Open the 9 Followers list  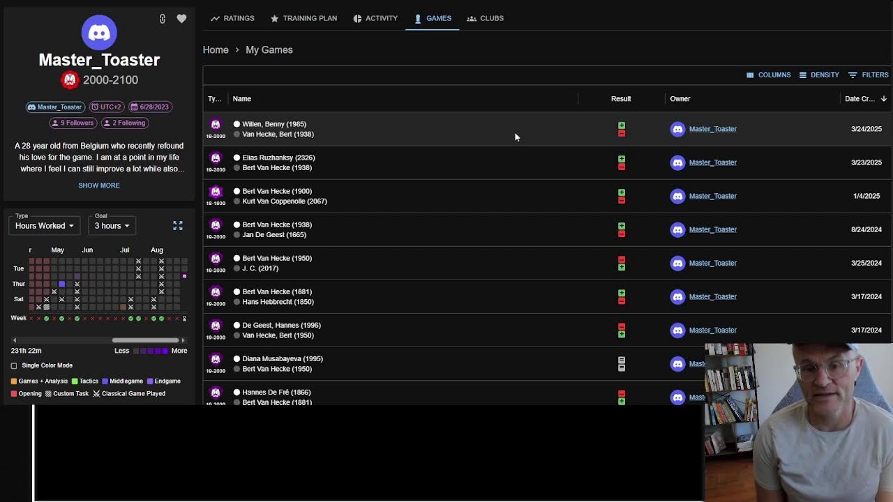click(x=72, y=123)
